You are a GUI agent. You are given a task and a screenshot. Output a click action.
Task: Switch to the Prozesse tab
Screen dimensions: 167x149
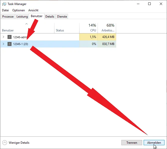click(8, 17)
